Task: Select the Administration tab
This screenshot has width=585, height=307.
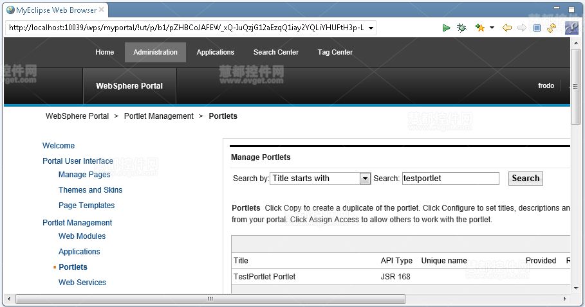Action: tap(155, 52)
